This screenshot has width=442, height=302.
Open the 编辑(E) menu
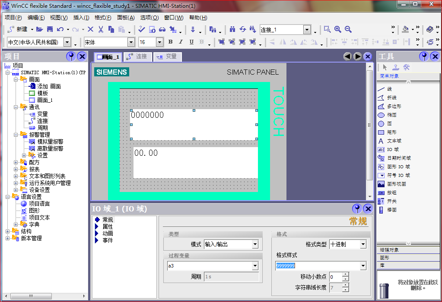[x=36, y=18]
